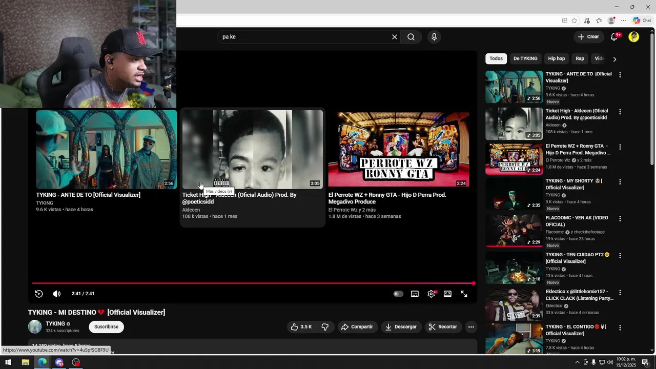This screenshot has height=369, width=656.
Task: Click the YouTube search magnifier button
Action: [411, 37]
